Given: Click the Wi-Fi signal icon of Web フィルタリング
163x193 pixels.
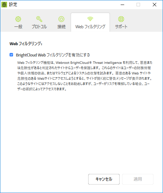Looking at the screenshot, I should click(90, 19).
